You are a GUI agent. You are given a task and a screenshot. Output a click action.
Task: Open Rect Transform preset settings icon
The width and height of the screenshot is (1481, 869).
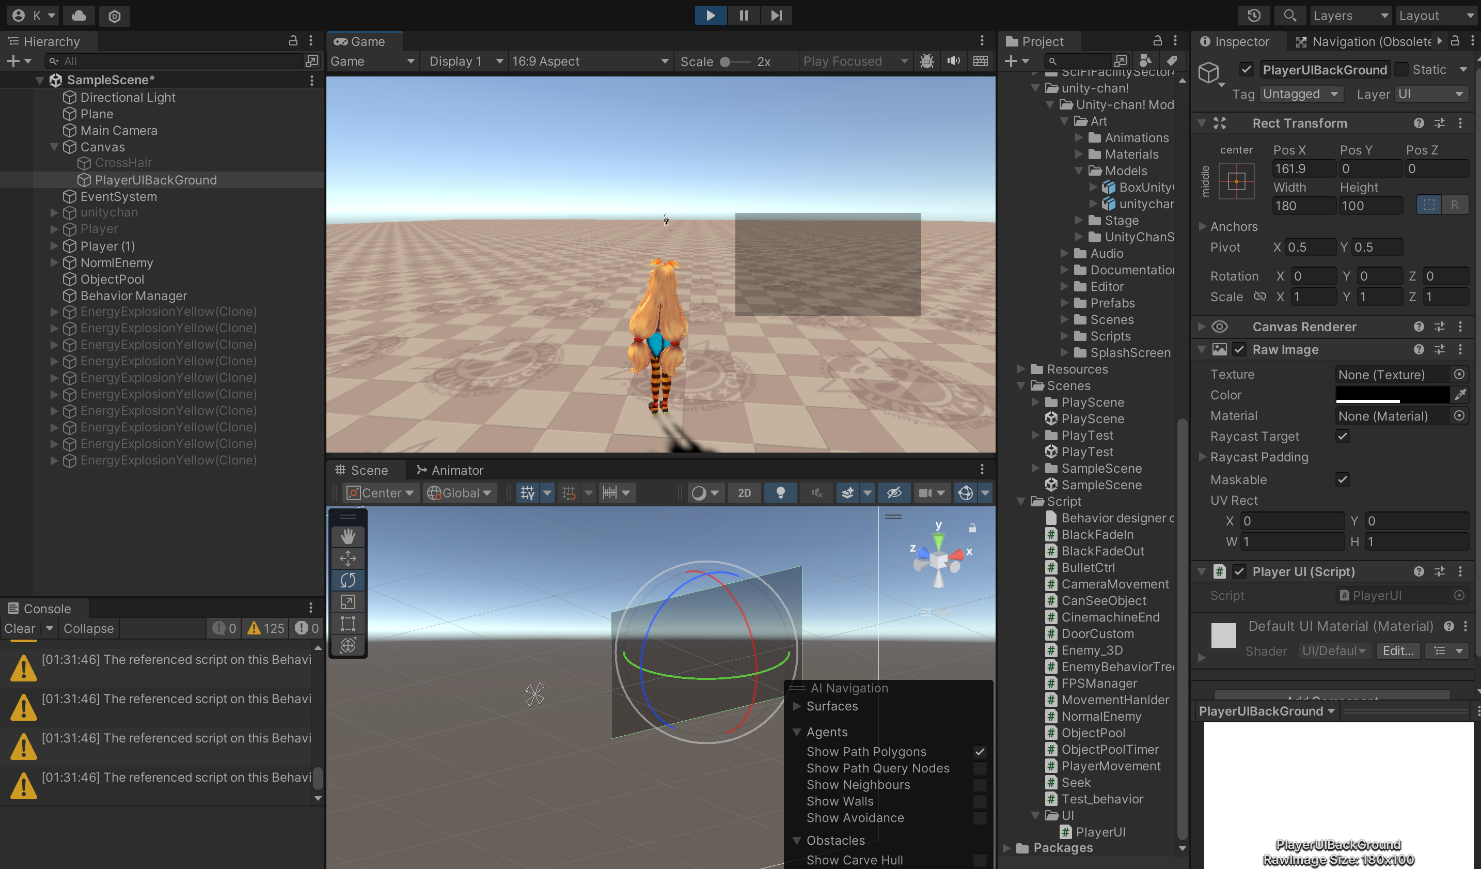click(1439, 123)
